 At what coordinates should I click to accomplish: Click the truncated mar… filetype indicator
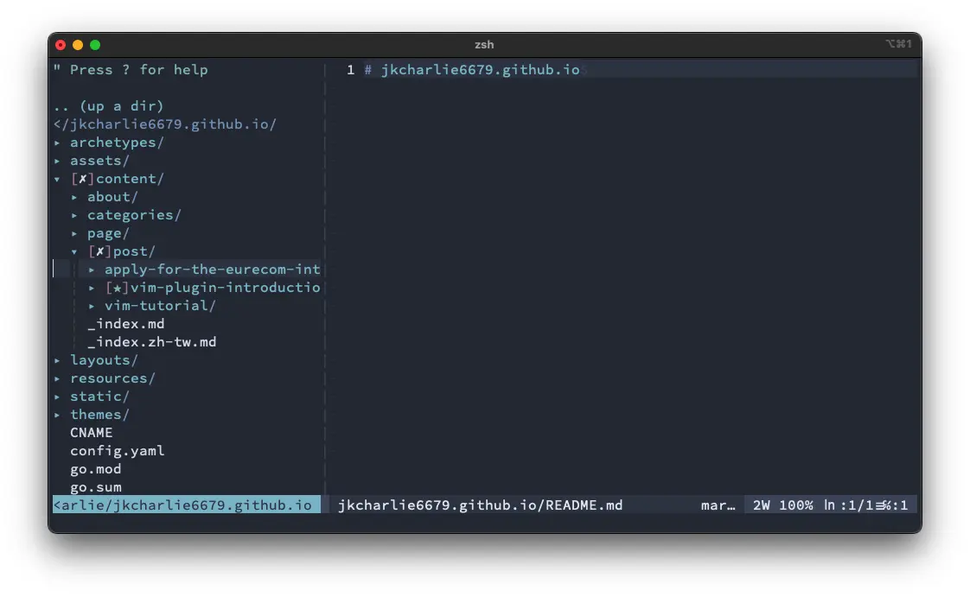[718, 505]
